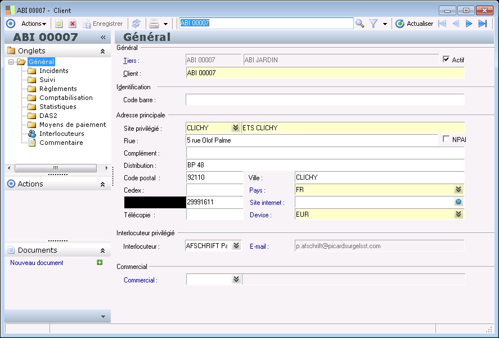Click the Code barre input field
499x338 pixels.
pyautogui.click(x=325, y=99)
